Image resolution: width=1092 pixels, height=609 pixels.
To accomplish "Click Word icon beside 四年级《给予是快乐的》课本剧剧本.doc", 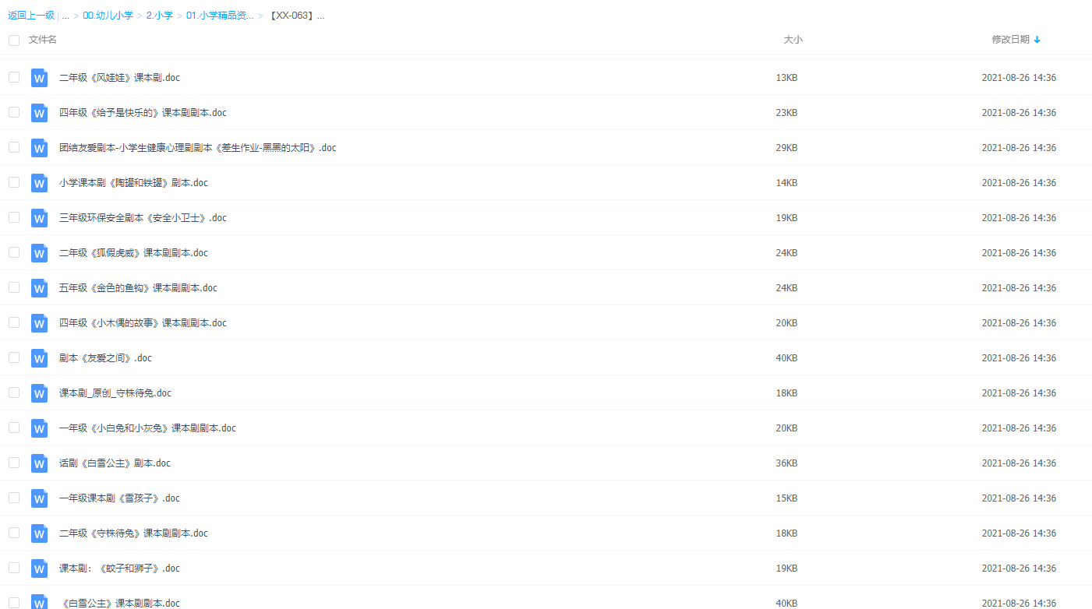I will tap(39, 113).
